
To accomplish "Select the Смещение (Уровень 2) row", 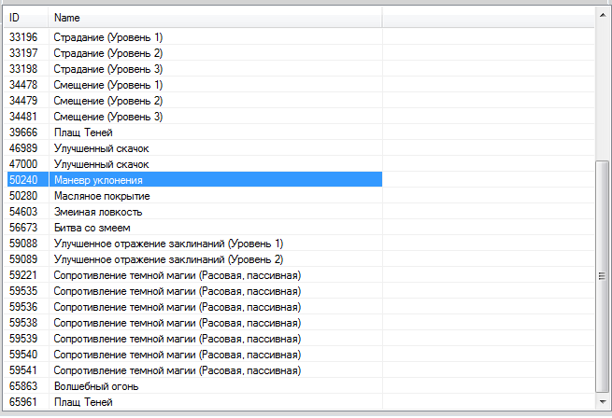I will [x=108, y=101].
